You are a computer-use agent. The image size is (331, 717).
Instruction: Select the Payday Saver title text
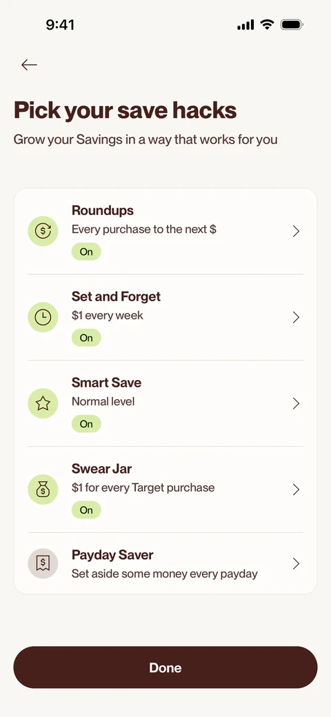point(112,555)
